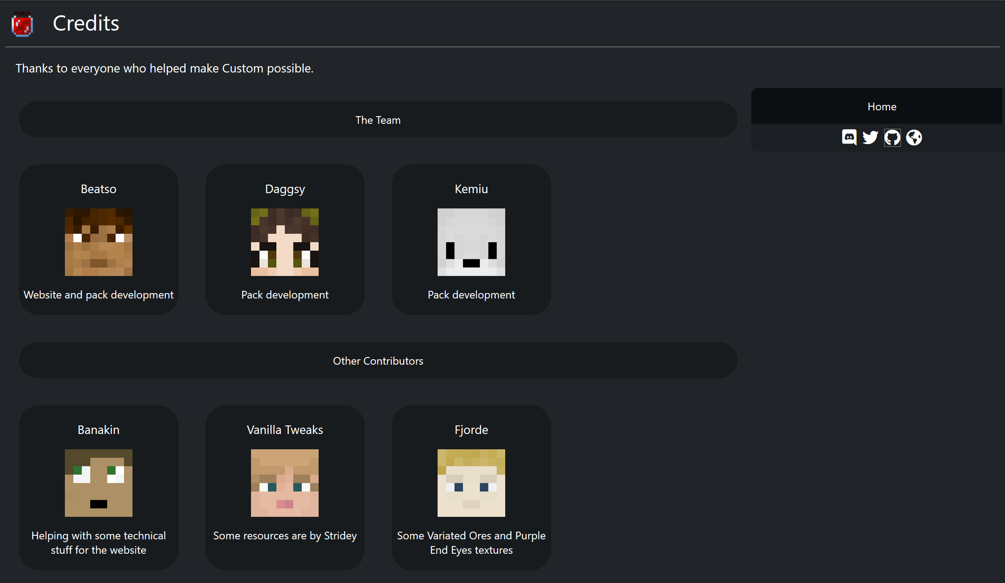Click The Team section header bar
Image resolution: width=1005 pixels, height=583 pixels.
pos(378,120)
